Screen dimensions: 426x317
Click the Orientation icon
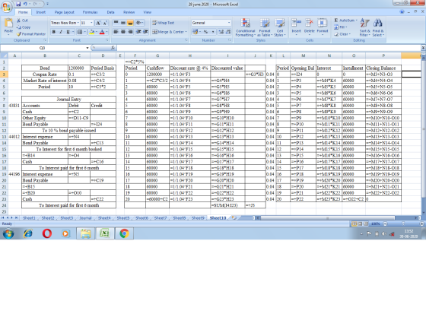click(139, 23)
